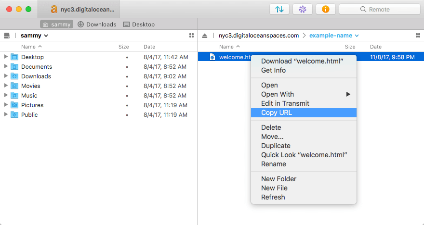
Task: Expand the Desktop folder disclosure triangle
Action: [6, 57]
